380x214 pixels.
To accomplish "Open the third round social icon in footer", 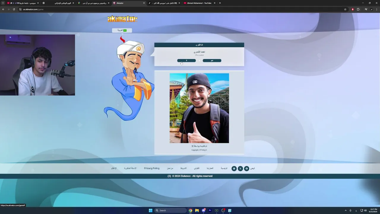I will point(234,169).
